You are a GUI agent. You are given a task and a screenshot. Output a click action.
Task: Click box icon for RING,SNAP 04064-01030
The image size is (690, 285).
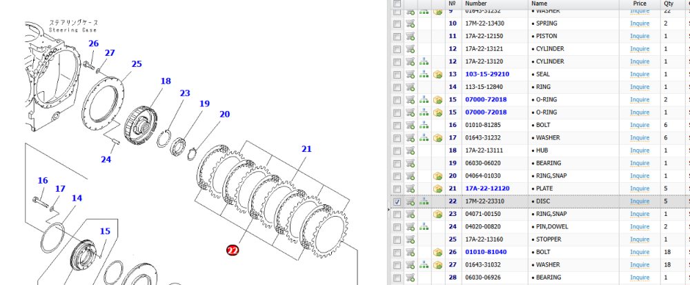click(x=437, y=176)
